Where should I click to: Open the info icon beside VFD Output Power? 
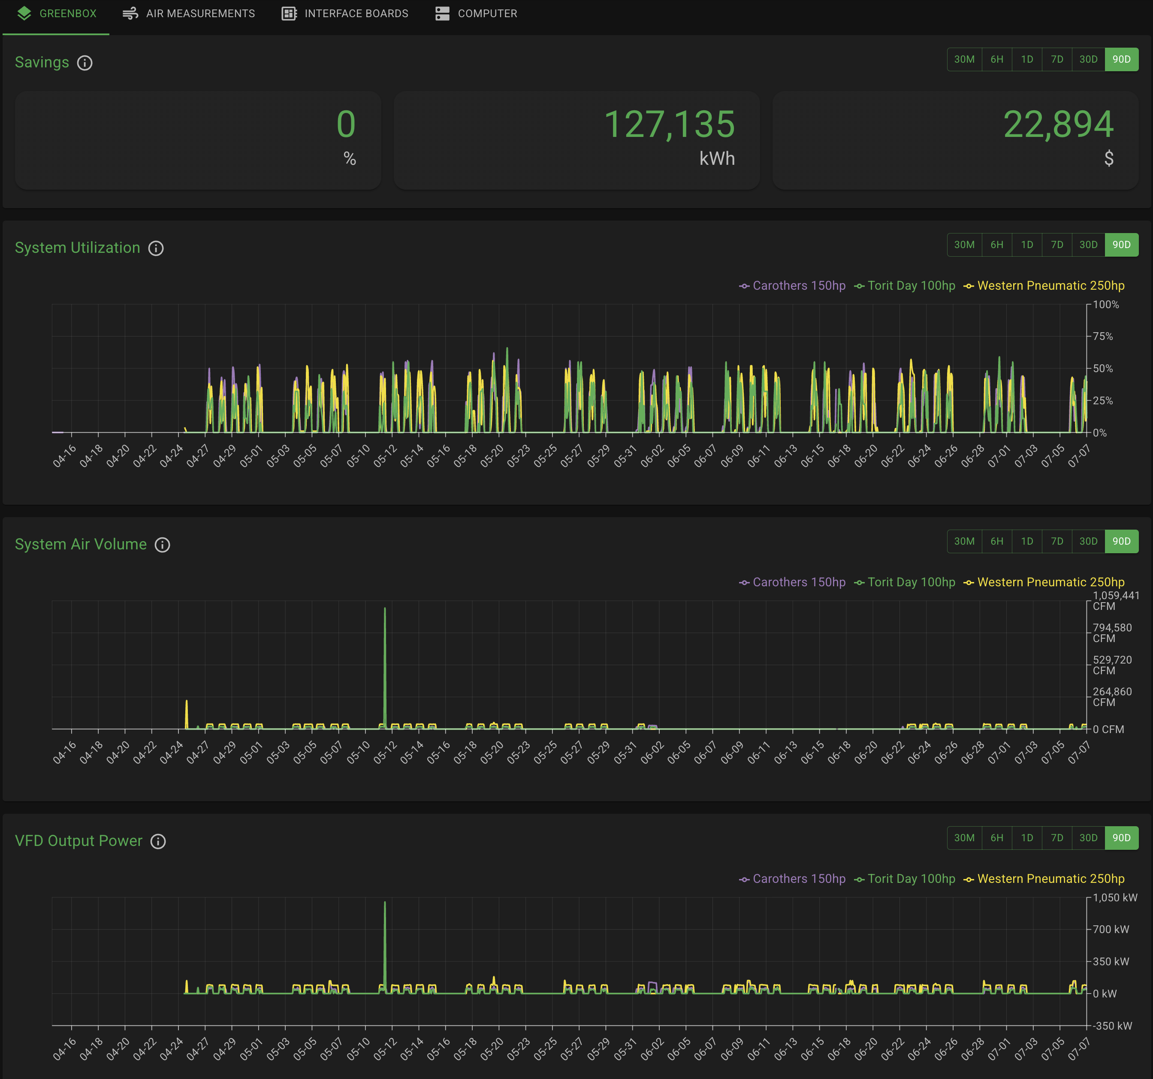coord(158,842)
